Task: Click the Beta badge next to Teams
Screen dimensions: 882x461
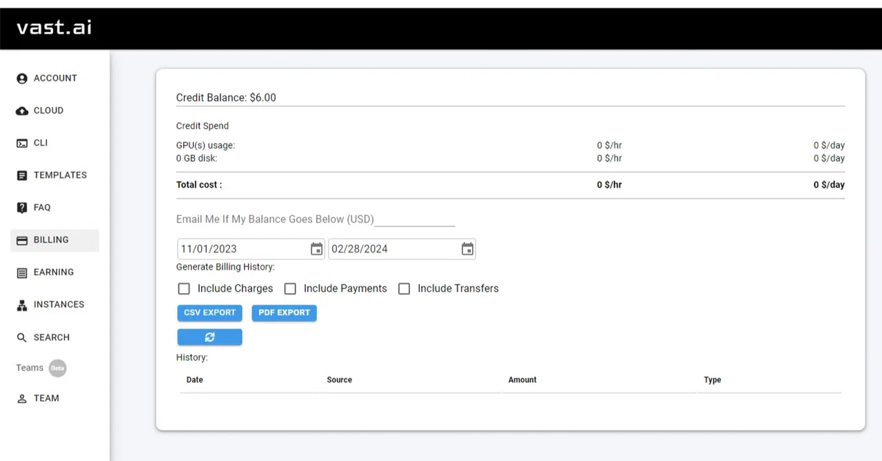Action: 57,368
